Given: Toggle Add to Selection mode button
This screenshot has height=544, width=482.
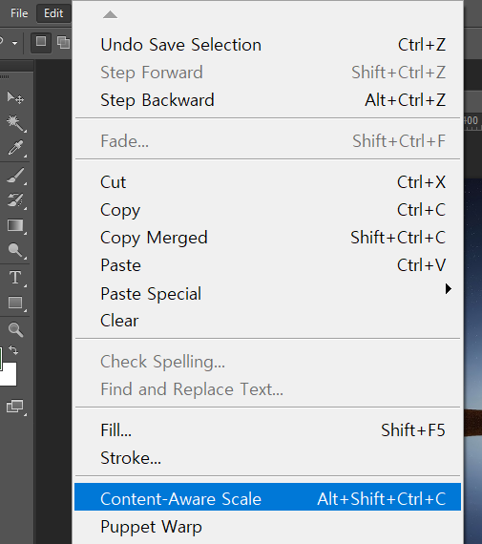Looking at the screenshot, I should [x=63, y=42].
